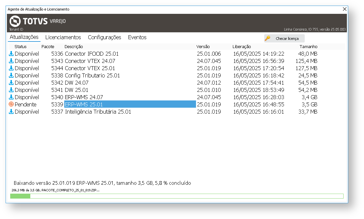Click version 24.07.012 cell
Viewport: 364px width, 219px height.
tap(209, 83)
